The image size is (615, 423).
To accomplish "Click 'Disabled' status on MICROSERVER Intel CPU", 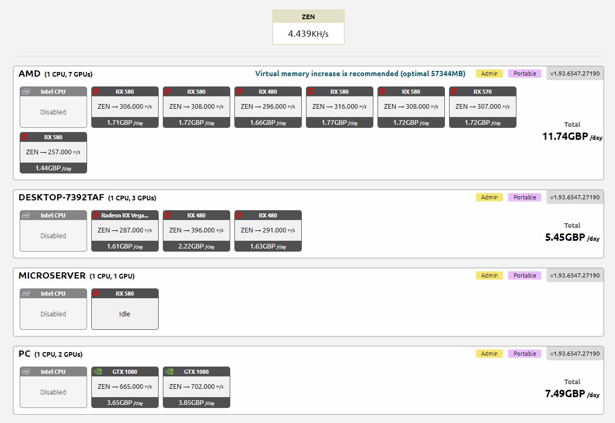I will coord(53,314).
